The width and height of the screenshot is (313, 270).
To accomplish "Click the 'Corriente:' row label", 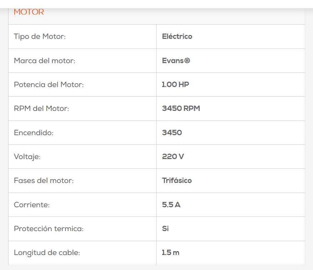I will (32, 205).
